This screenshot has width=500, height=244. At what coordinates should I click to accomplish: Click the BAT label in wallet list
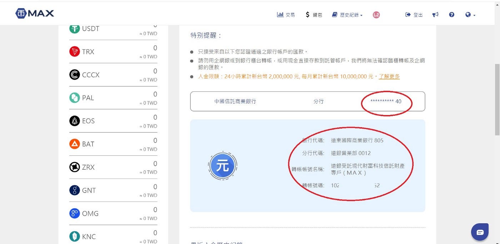tap(88, 144)
